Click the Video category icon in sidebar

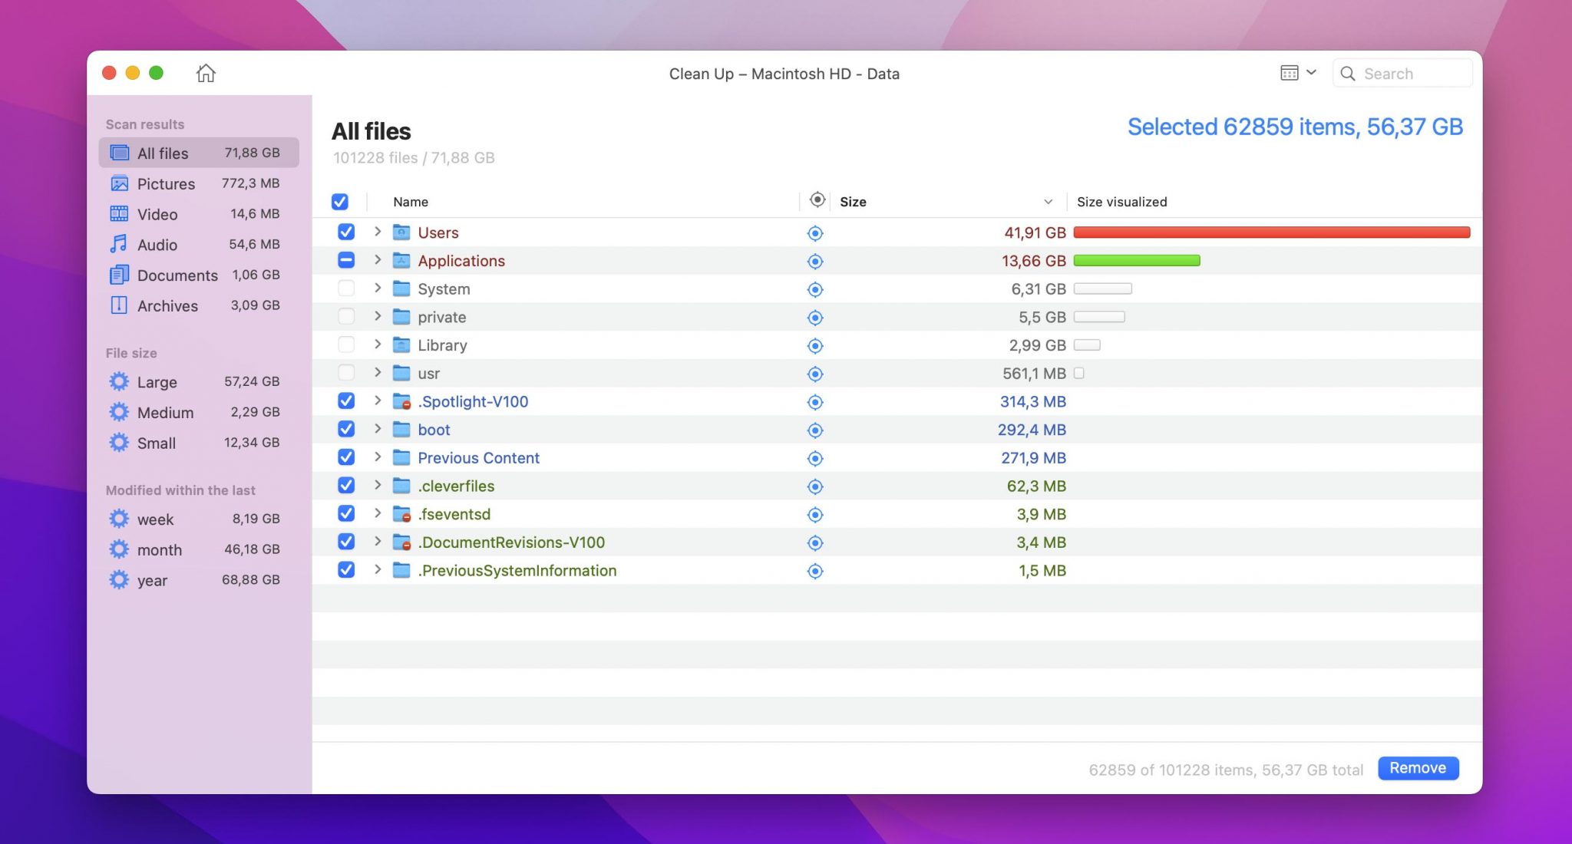point(120,213)
